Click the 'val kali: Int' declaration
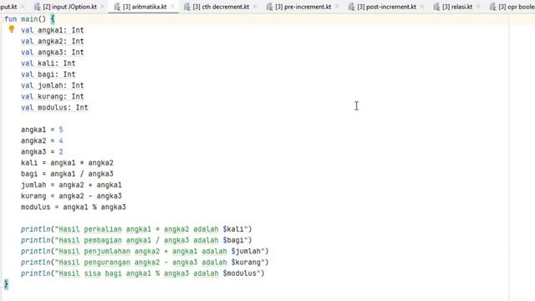 pyautogui.click(x=48, y=64)
